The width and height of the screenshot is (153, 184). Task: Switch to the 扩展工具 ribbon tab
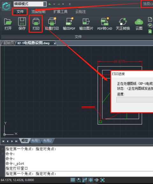pos(61,11)
